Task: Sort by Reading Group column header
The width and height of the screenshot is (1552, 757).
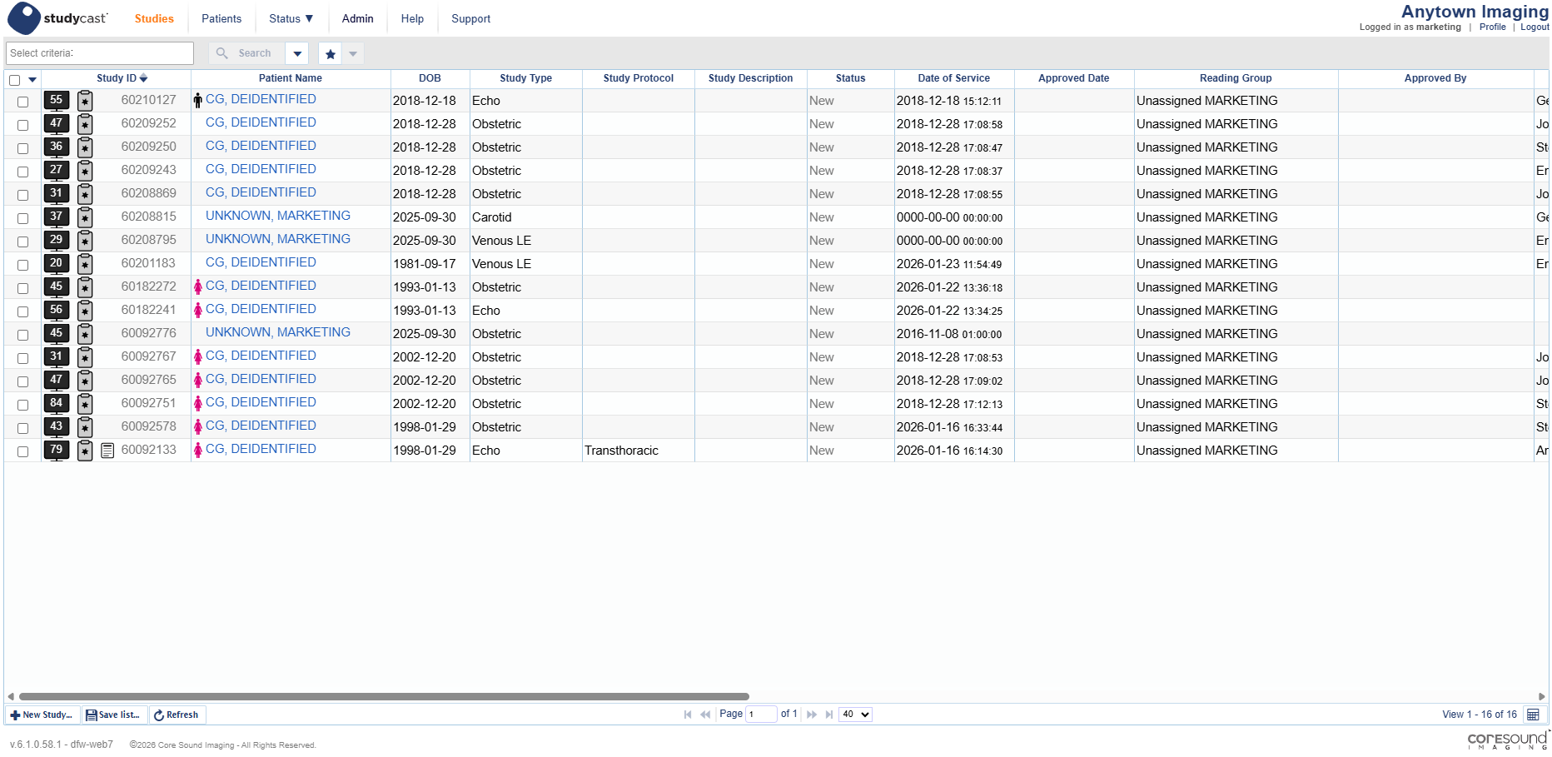Action: point(1236,78)
